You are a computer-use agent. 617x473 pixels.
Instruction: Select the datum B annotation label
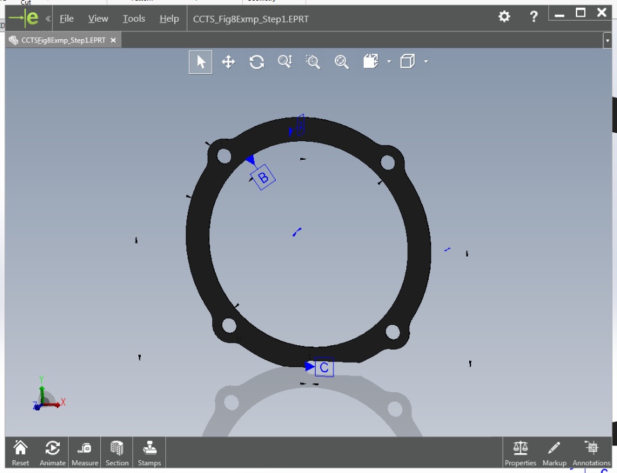click(263, 177)
